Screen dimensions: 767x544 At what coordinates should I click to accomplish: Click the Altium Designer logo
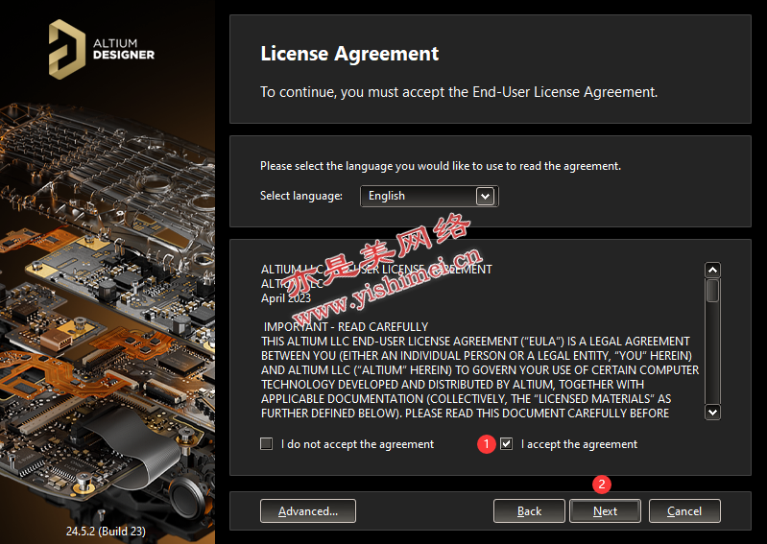pyautogui.click(x=101, y=49)
